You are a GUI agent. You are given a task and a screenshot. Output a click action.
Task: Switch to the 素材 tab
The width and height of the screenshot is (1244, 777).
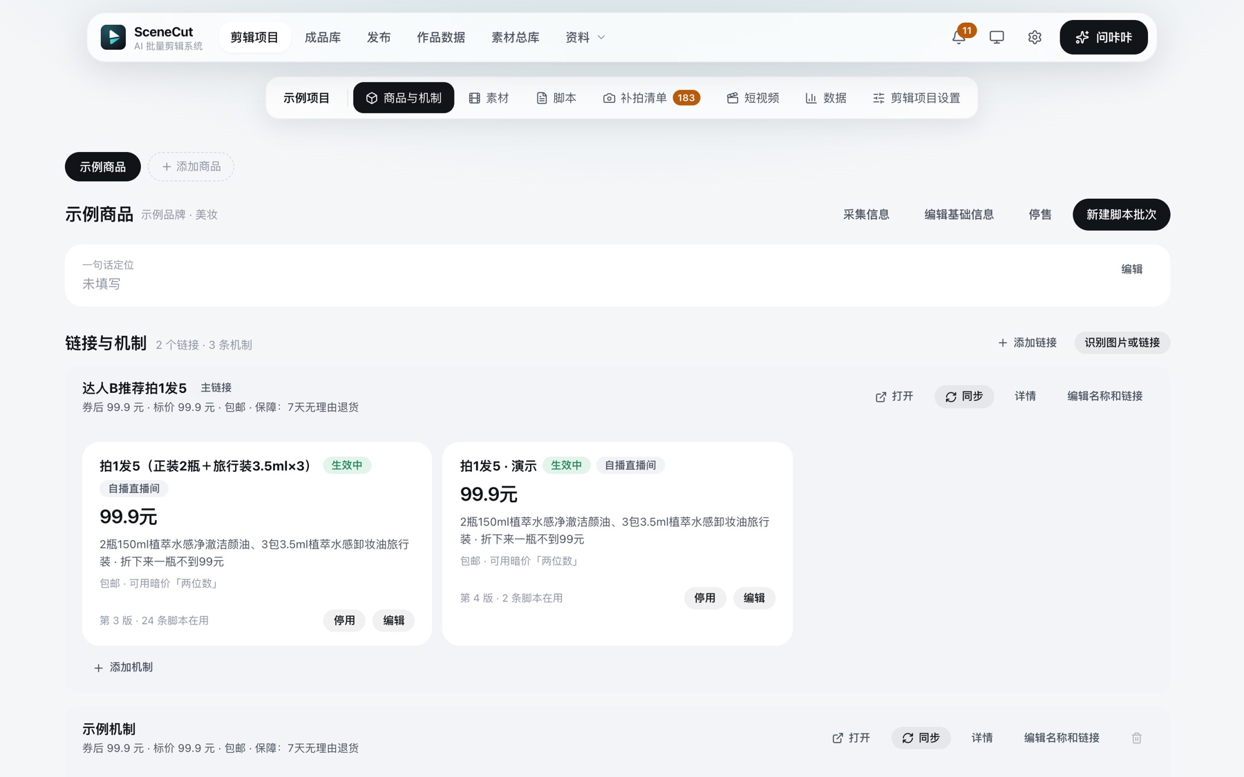point(489,98)
